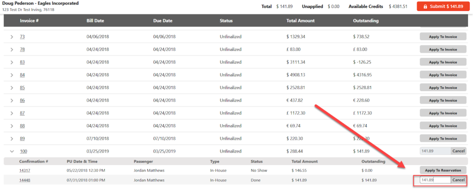473x189 pixels.
Task: Cancel the amount applied to invoice 100
Action: click(458, 151)
